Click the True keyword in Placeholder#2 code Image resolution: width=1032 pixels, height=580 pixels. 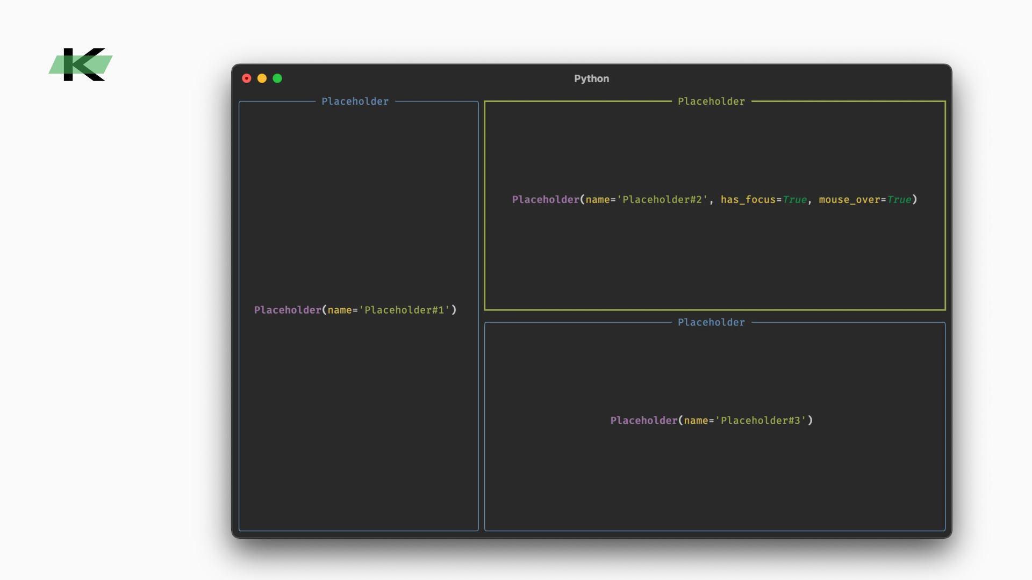coord(794,199)
